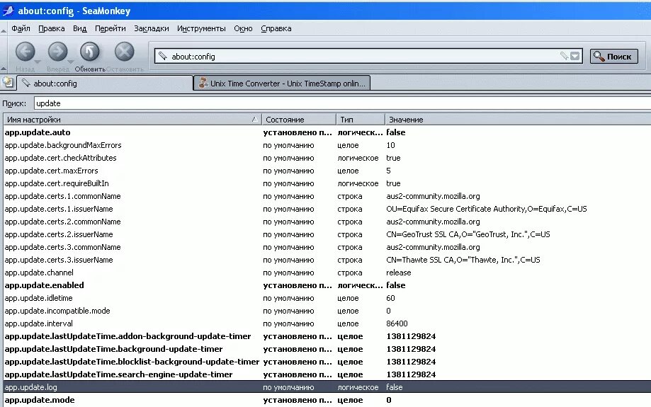Screen dimensions: 651x407
Task: Switch to the about:config tab
Action: [x=105, y=83]
